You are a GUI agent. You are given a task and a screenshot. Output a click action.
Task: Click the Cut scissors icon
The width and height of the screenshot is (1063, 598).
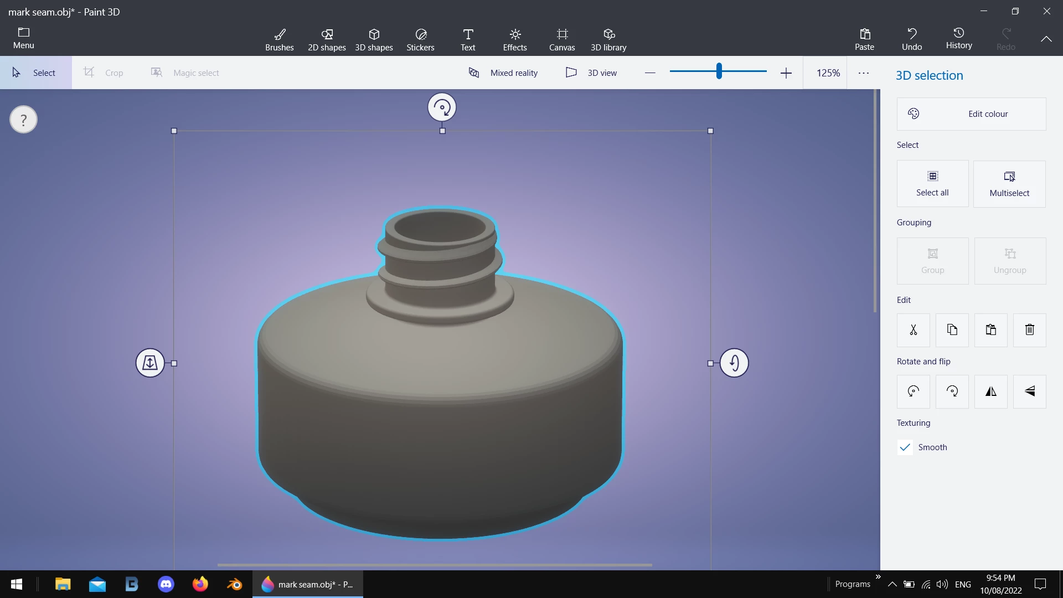(913, 330)
